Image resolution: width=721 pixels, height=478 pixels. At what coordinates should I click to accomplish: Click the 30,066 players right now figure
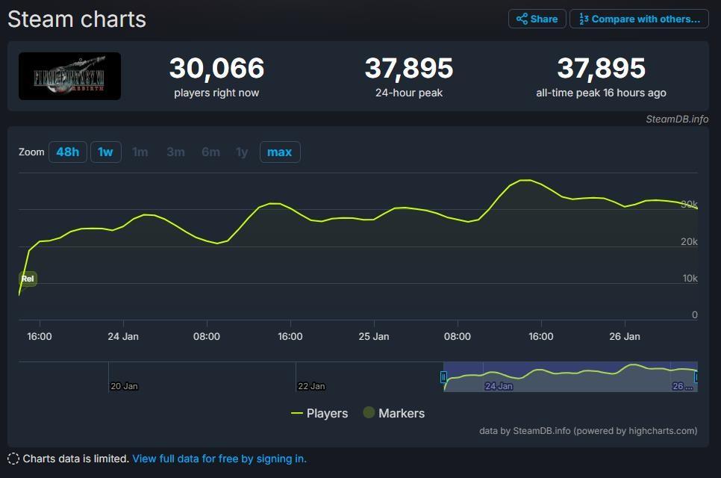216,68
